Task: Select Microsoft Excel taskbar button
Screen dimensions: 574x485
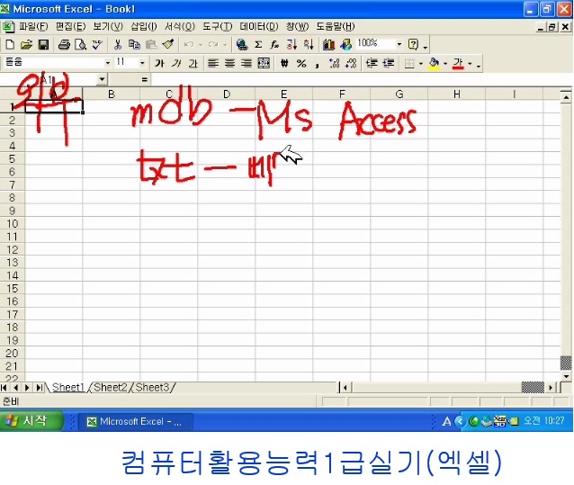Action: pos(135,422)
